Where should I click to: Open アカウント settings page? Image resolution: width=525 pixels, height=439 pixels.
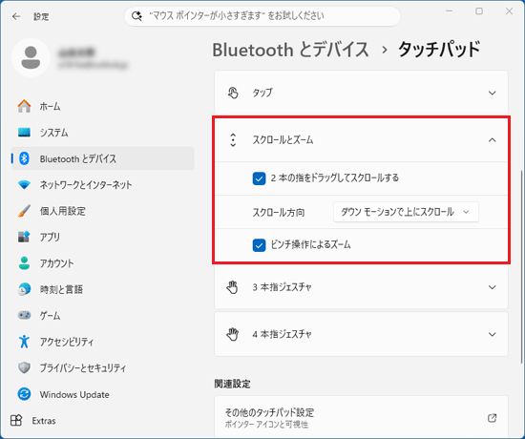tap(102, 262)
